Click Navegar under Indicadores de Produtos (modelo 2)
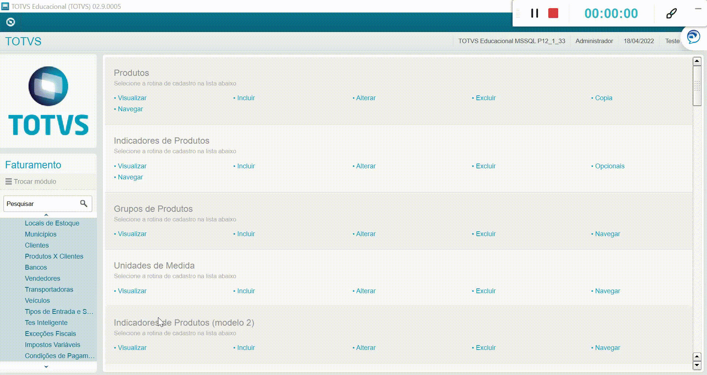Image resolution: width=707 pixels, height=375 pixels. [x=608, y=348]
